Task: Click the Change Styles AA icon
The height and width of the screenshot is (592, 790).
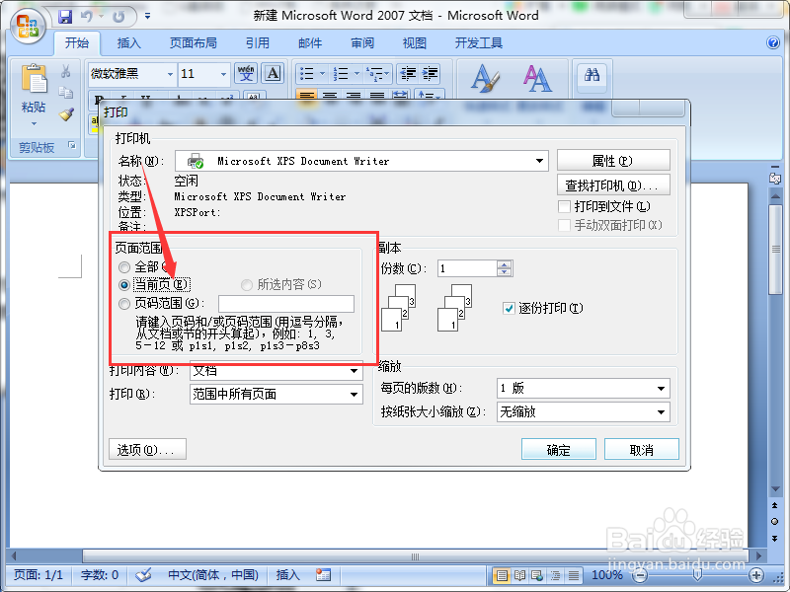Action: pos(537,78)
